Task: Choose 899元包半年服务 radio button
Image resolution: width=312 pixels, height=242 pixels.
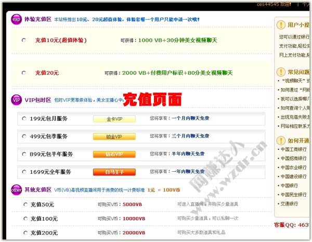Action: click(24, 154)
